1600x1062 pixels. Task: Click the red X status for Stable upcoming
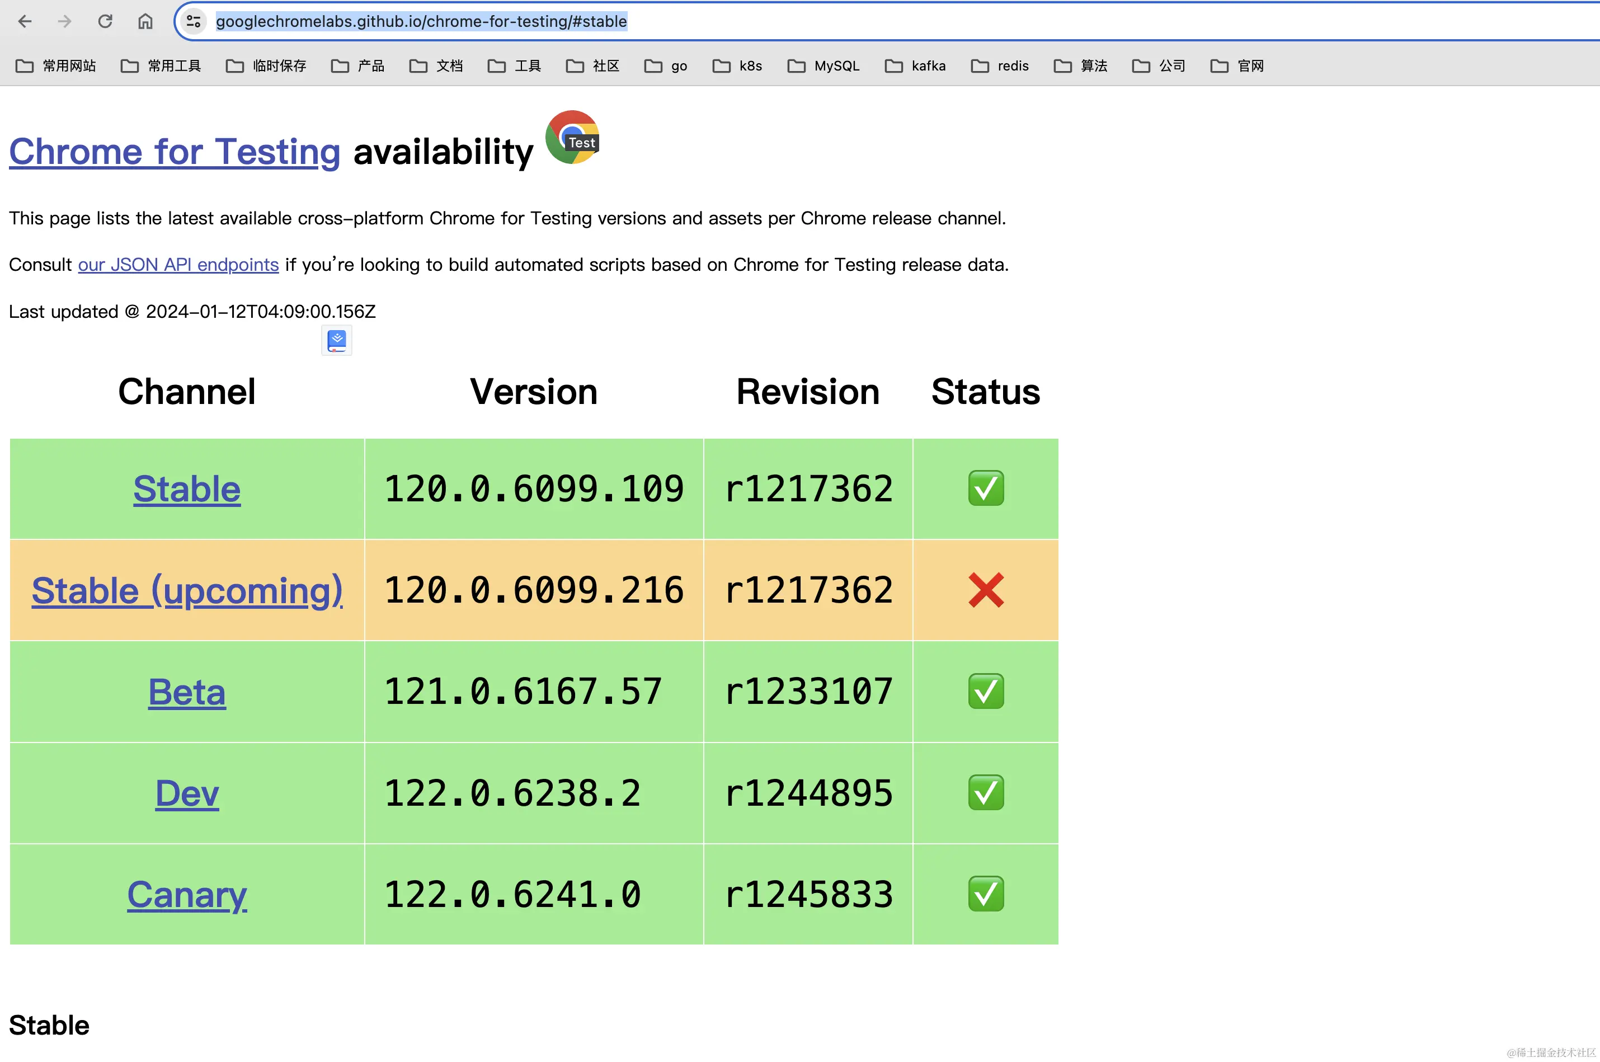click(985, 590)
